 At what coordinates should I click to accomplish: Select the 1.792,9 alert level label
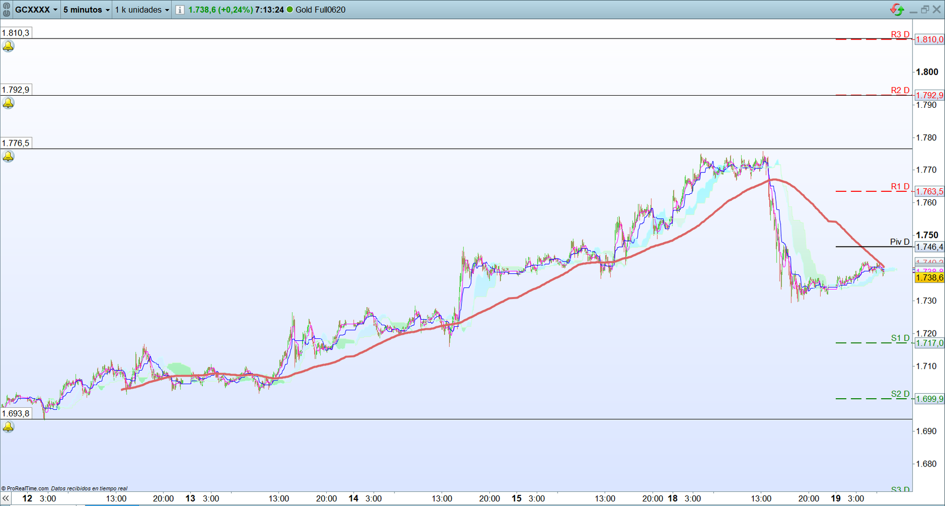16,90
